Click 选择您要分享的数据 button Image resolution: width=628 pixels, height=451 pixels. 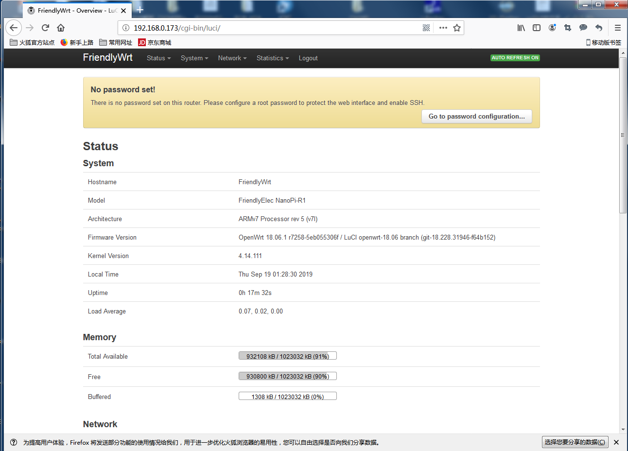click(575, 442)
